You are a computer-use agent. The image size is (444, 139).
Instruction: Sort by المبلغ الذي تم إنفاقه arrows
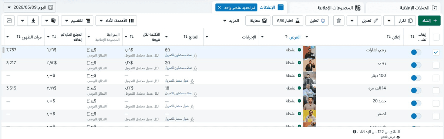pos(54,37)
